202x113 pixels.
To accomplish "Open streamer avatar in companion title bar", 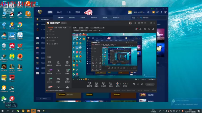I will [x=130, y=23].
